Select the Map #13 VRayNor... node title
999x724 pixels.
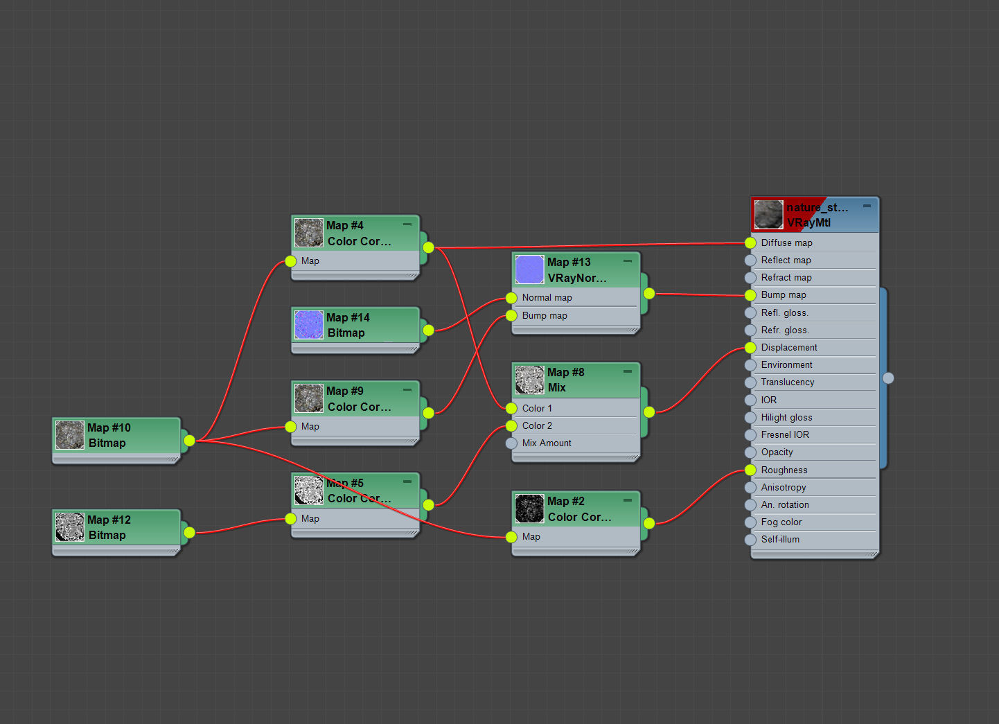coord(577,270)
